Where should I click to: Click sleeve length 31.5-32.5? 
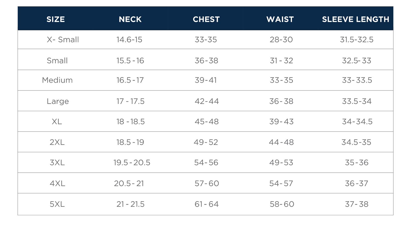click(x=357, y=40)
